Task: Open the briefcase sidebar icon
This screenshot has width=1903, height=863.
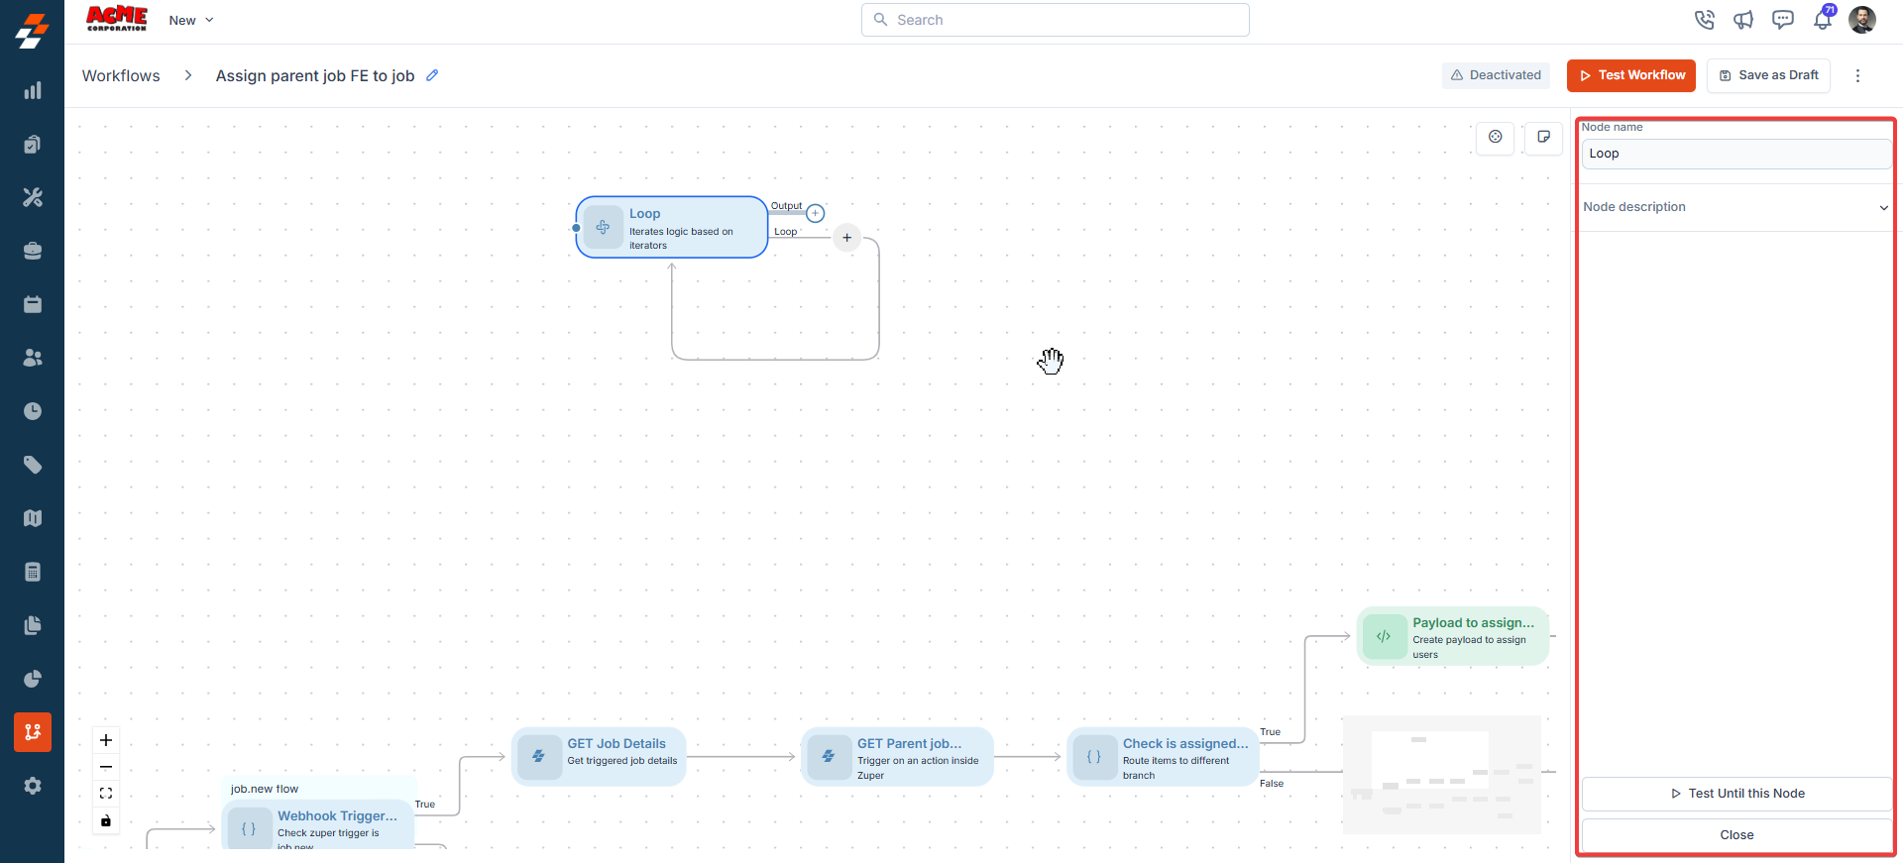Action: click(33, 252)
